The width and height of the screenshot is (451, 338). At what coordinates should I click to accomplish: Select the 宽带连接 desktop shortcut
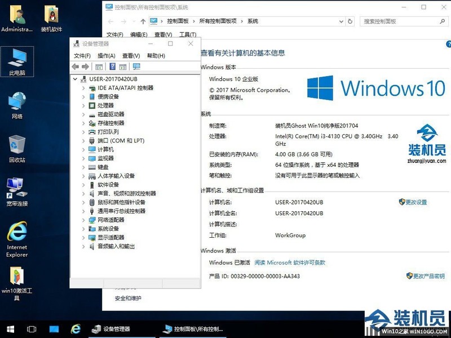tap(17, 192)
